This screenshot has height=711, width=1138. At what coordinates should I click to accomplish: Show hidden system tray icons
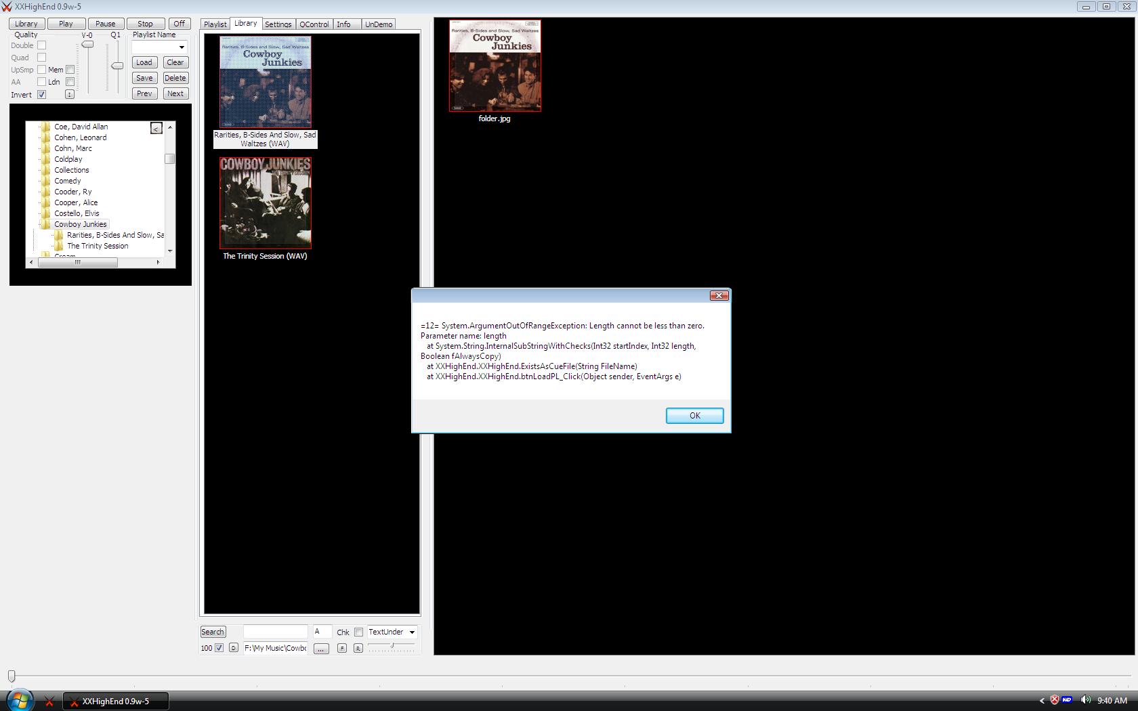coord(1042,701)
